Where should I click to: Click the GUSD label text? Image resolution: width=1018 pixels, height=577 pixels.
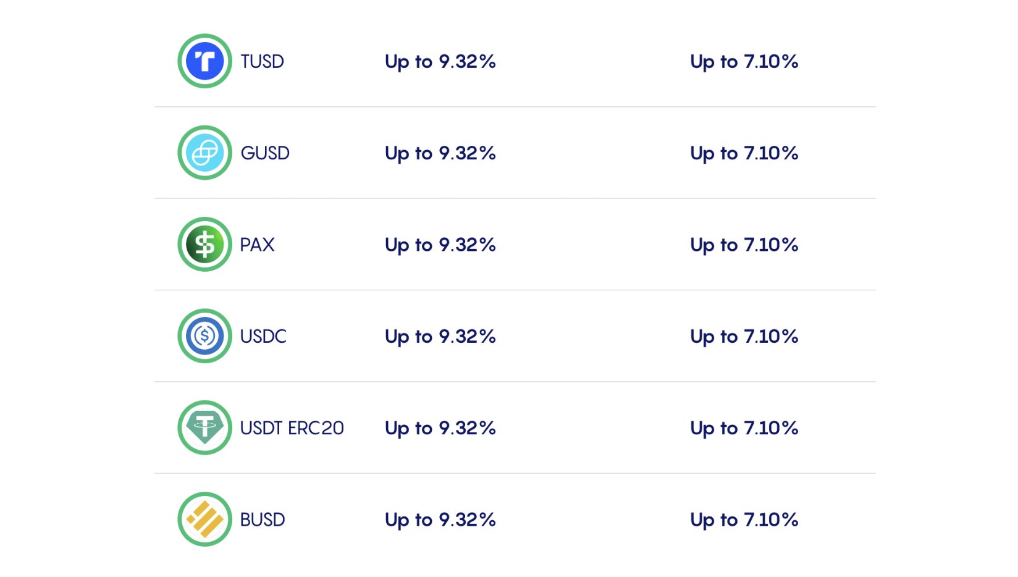[x=265, y=153]
